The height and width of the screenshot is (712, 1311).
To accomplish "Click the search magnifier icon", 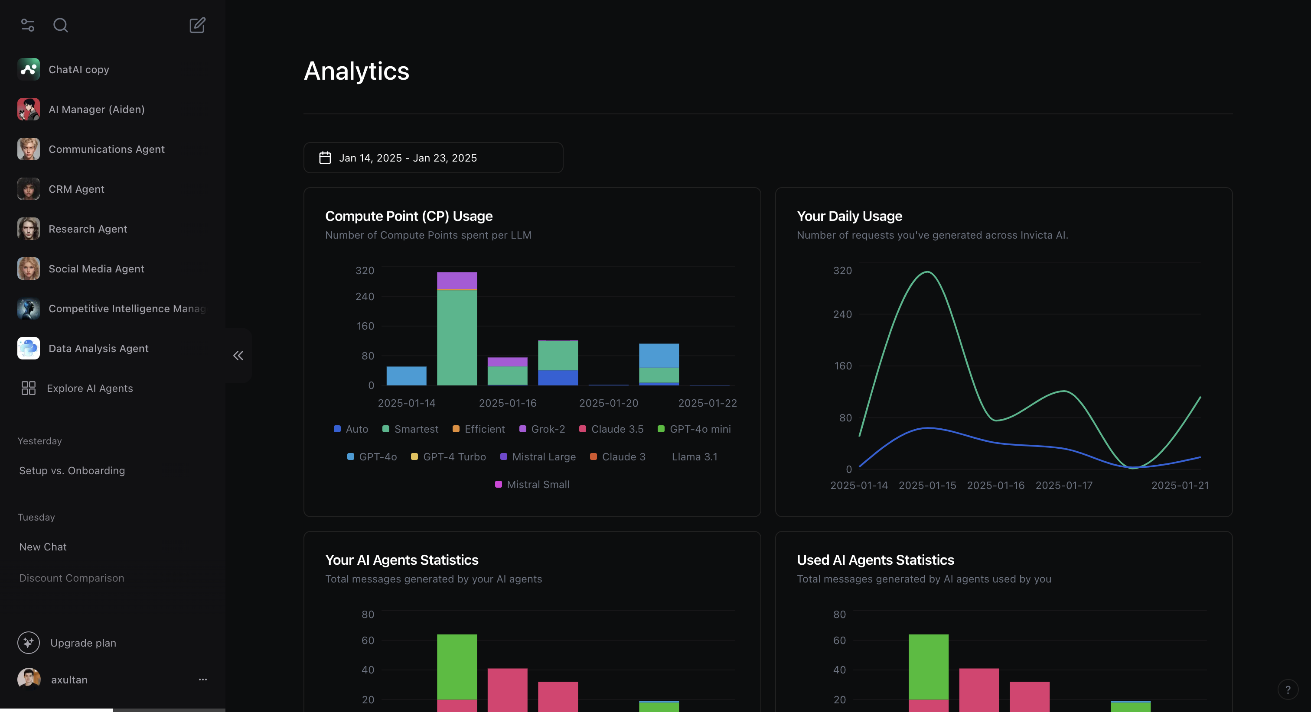I will pos(61,25).
